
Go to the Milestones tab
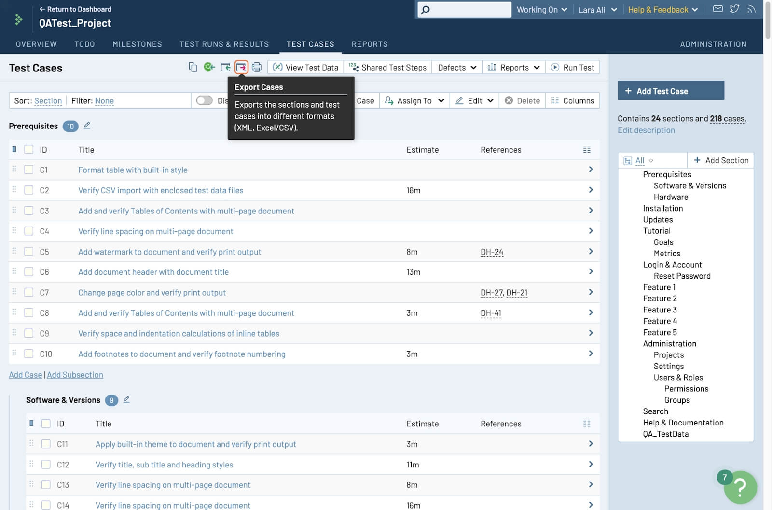(x=137, y=44)
